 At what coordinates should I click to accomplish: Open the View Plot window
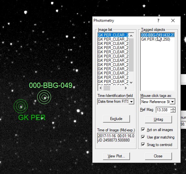[x=116, y=156]
